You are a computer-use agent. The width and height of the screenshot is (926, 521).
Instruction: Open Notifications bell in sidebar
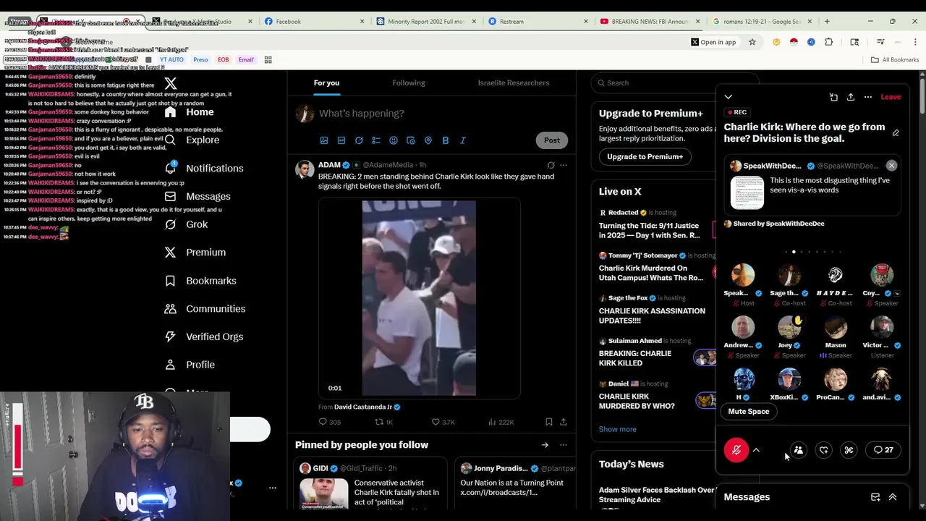170,168
